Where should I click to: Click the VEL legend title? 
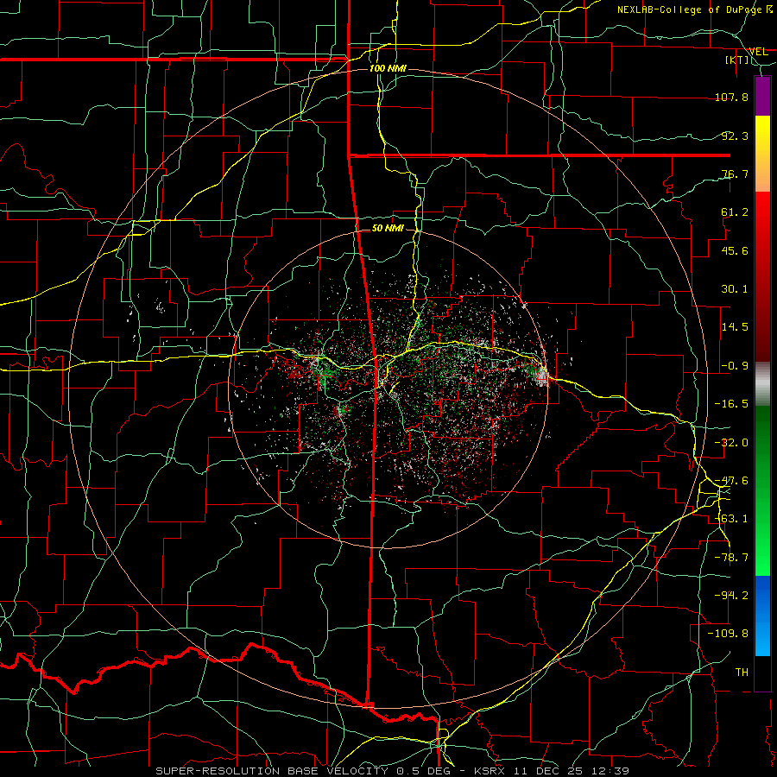pyautogui.click(x=758, y=51)
